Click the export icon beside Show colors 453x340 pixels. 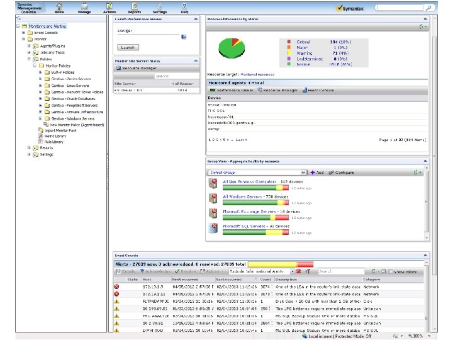[383, 271]
